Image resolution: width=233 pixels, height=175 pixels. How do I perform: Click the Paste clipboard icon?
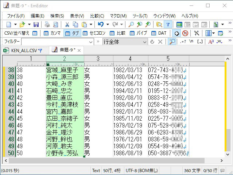click(84, 24)
